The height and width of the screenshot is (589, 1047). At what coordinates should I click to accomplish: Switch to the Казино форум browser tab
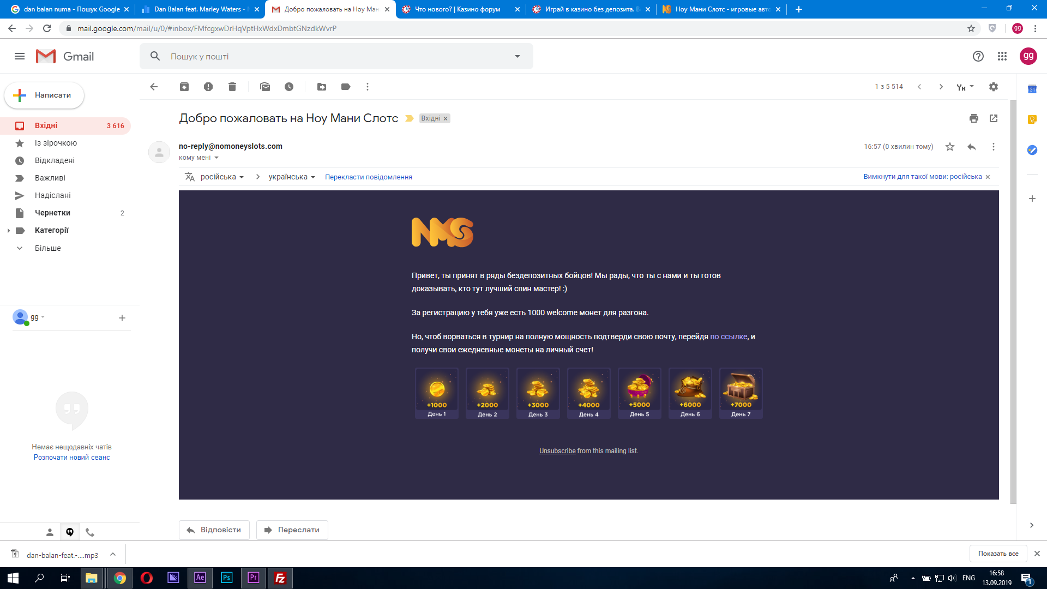[x=457, y=9]
